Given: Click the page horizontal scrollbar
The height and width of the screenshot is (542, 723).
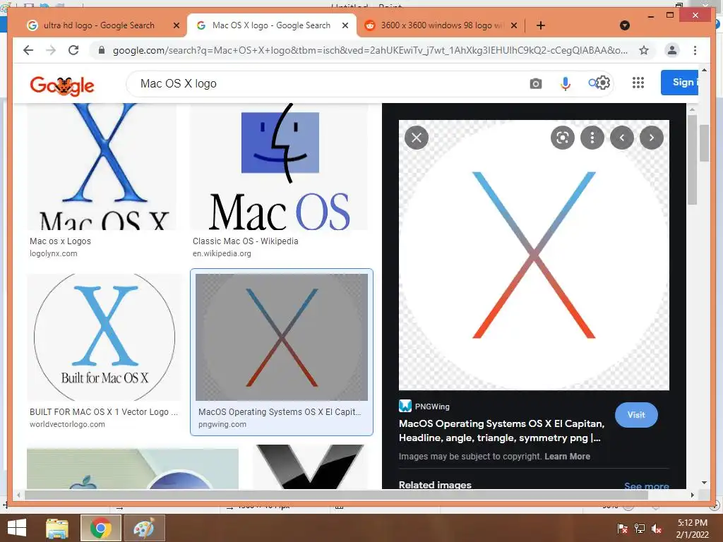Looking at the screenshot, I should tap(336, 495).
